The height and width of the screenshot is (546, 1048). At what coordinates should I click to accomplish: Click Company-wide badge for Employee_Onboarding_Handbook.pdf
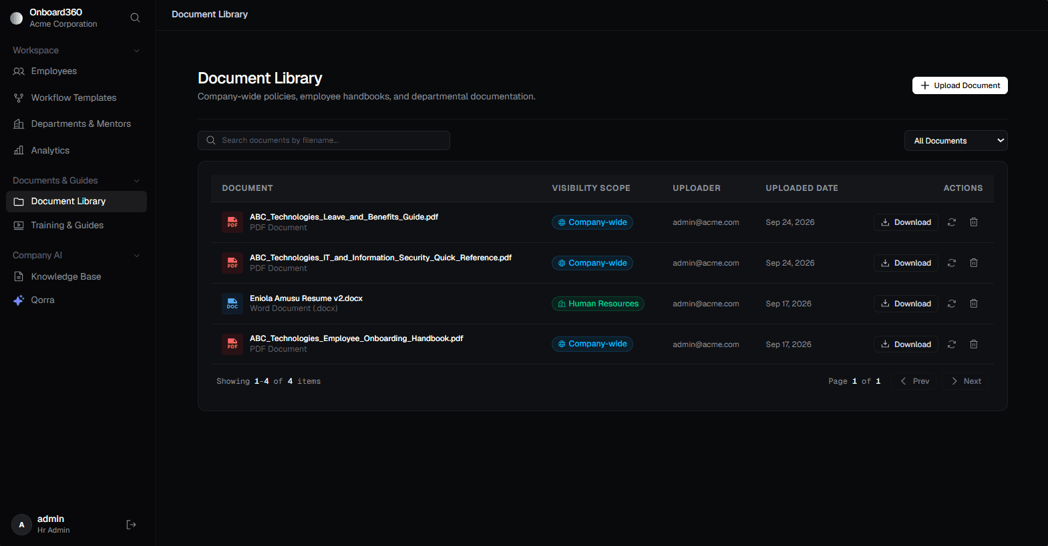[592, 344]
